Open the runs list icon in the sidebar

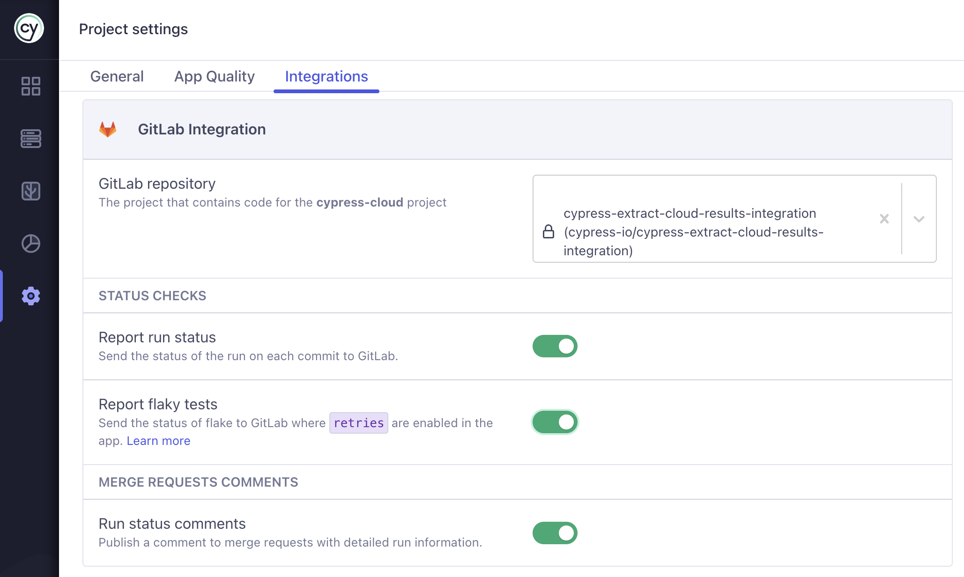pyautogui.click(x=31, y=139)
